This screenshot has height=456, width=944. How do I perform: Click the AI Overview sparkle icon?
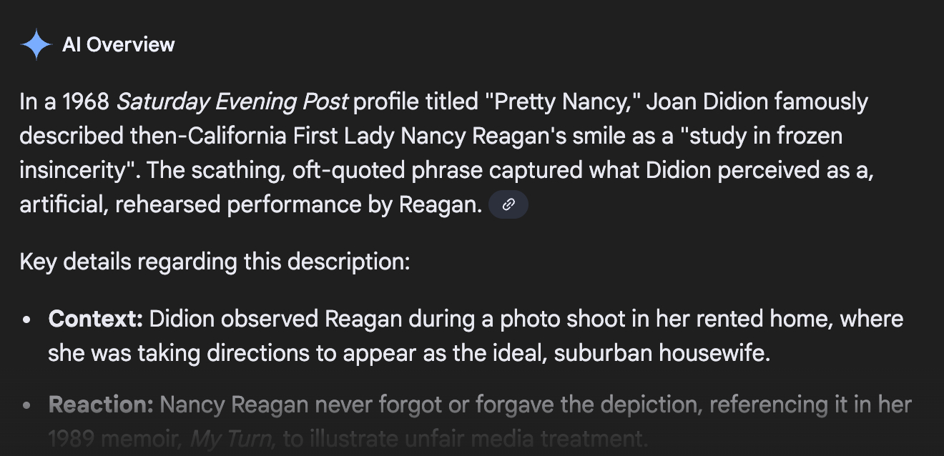(36, 45)
